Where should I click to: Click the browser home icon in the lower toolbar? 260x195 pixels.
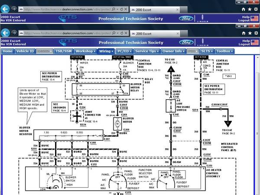[244, 33]
